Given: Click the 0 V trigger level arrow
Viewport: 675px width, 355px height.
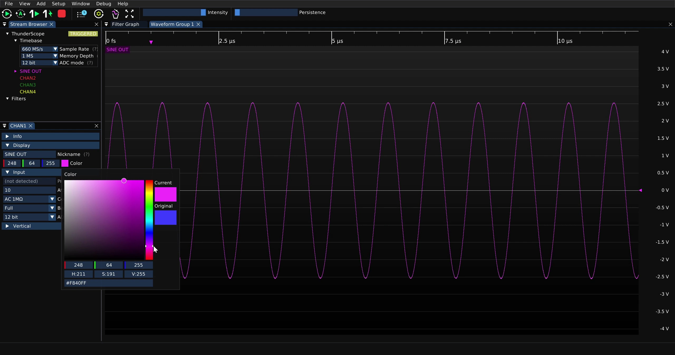Looking at the screenshot, I should tap(640, 190).
